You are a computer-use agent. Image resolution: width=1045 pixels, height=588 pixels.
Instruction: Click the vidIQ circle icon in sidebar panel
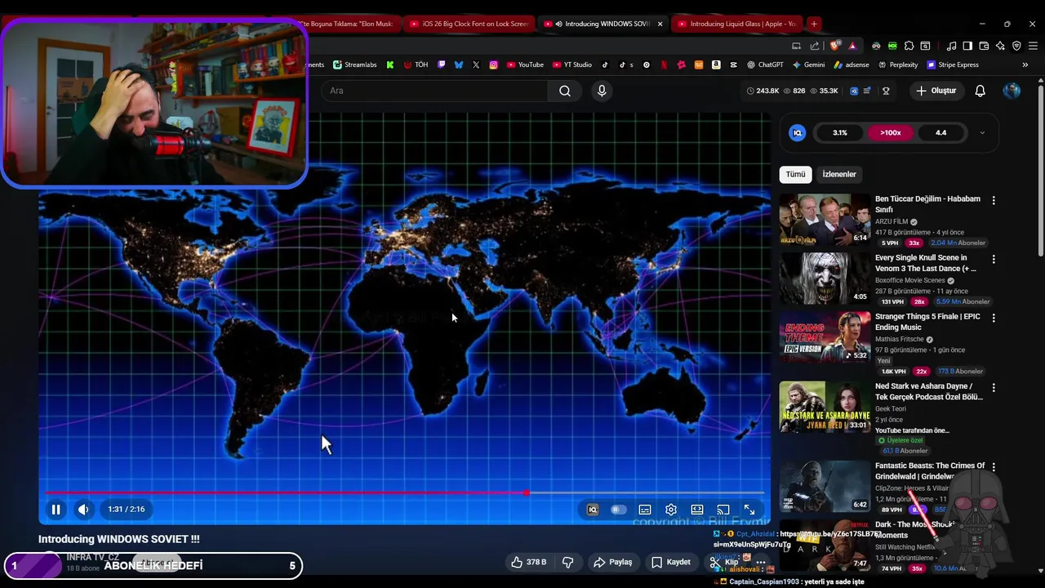[798, 132]
